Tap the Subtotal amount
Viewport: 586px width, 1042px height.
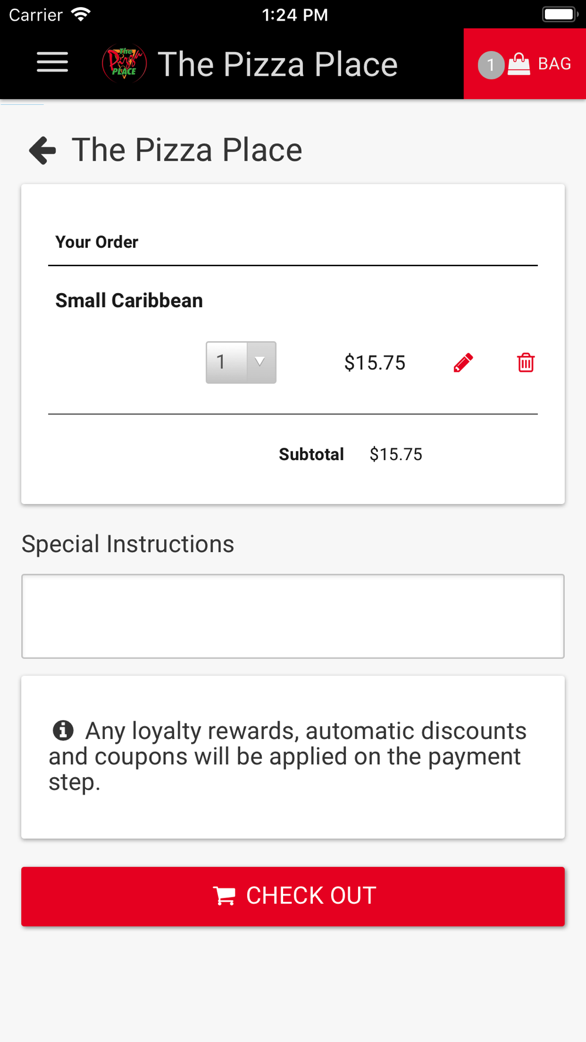396,454
